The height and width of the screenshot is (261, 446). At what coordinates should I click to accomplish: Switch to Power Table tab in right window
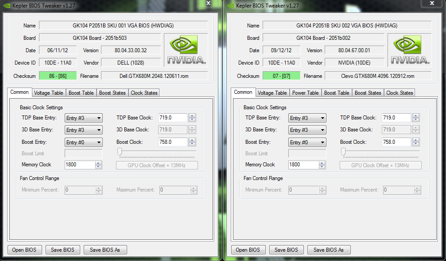coord(306,93)
